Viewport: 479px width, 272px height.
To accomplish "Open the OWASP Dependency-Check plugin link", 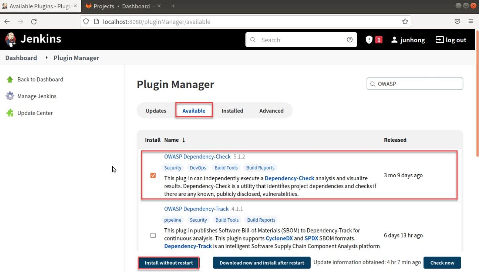I will click(x=197, y=156).
